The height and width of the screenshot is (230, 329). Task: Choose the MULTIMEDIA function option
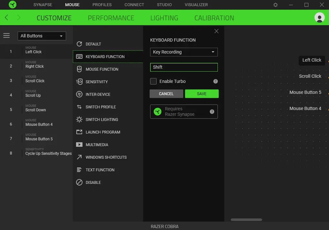[108, 145]
